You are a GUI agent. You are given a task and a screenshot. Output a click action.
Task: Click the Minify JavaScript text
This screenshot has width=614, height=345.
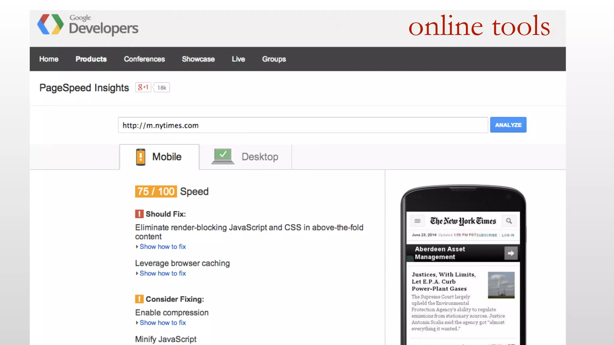166,339
